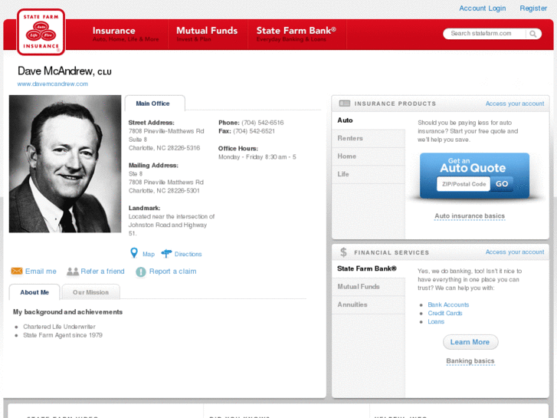Open the Register link

tap(533, 8)
